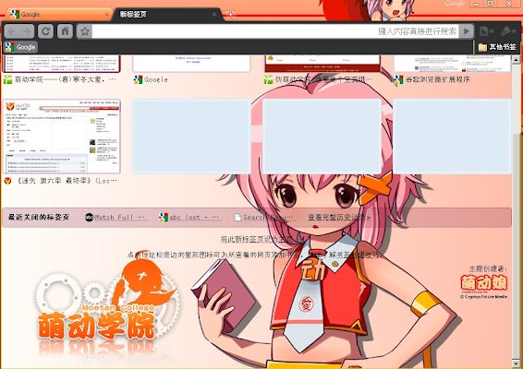Maximize the browser window
Screen dimensions: 523x369
tap(491, 4)
